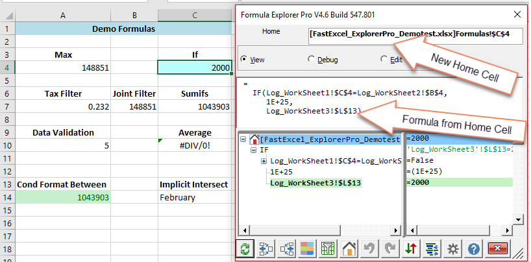Click column C header
Image resolution: width=531 pixels, height=262 pixels.
(195, 15)
